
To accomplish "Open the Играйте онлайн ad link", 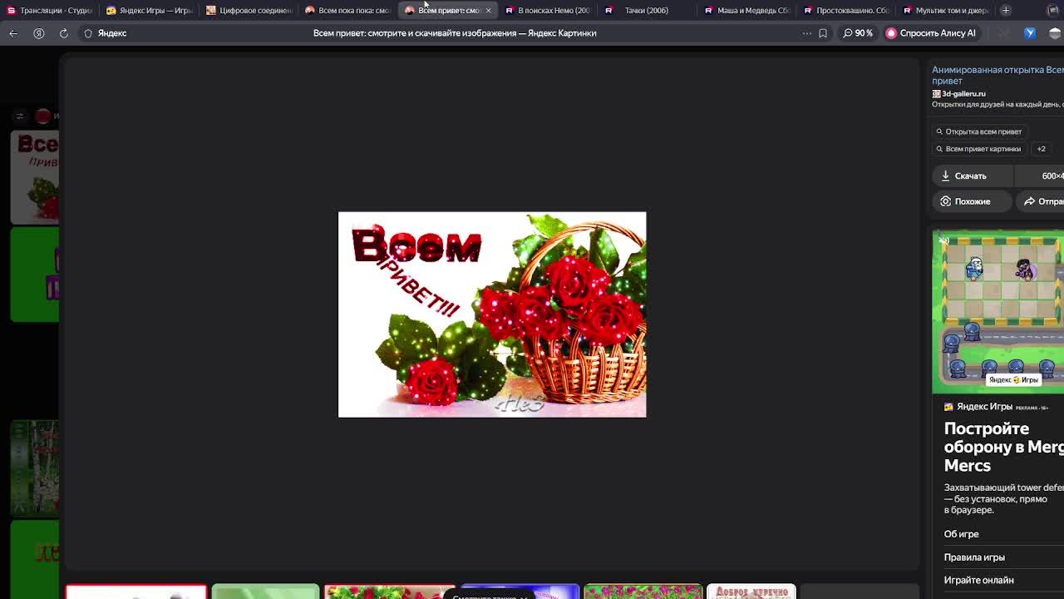I will [978, 580].
